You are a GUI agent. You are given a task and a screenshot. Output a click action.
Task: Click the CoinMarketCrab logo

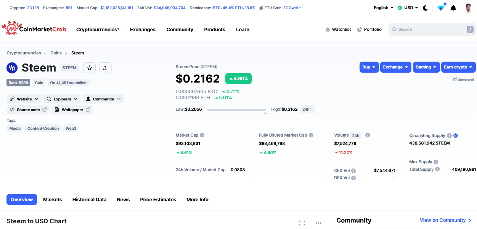[34, 29]
